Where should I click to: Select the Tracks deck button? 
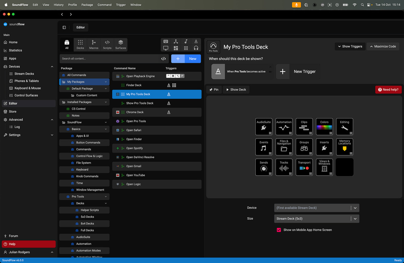[284, 167]
